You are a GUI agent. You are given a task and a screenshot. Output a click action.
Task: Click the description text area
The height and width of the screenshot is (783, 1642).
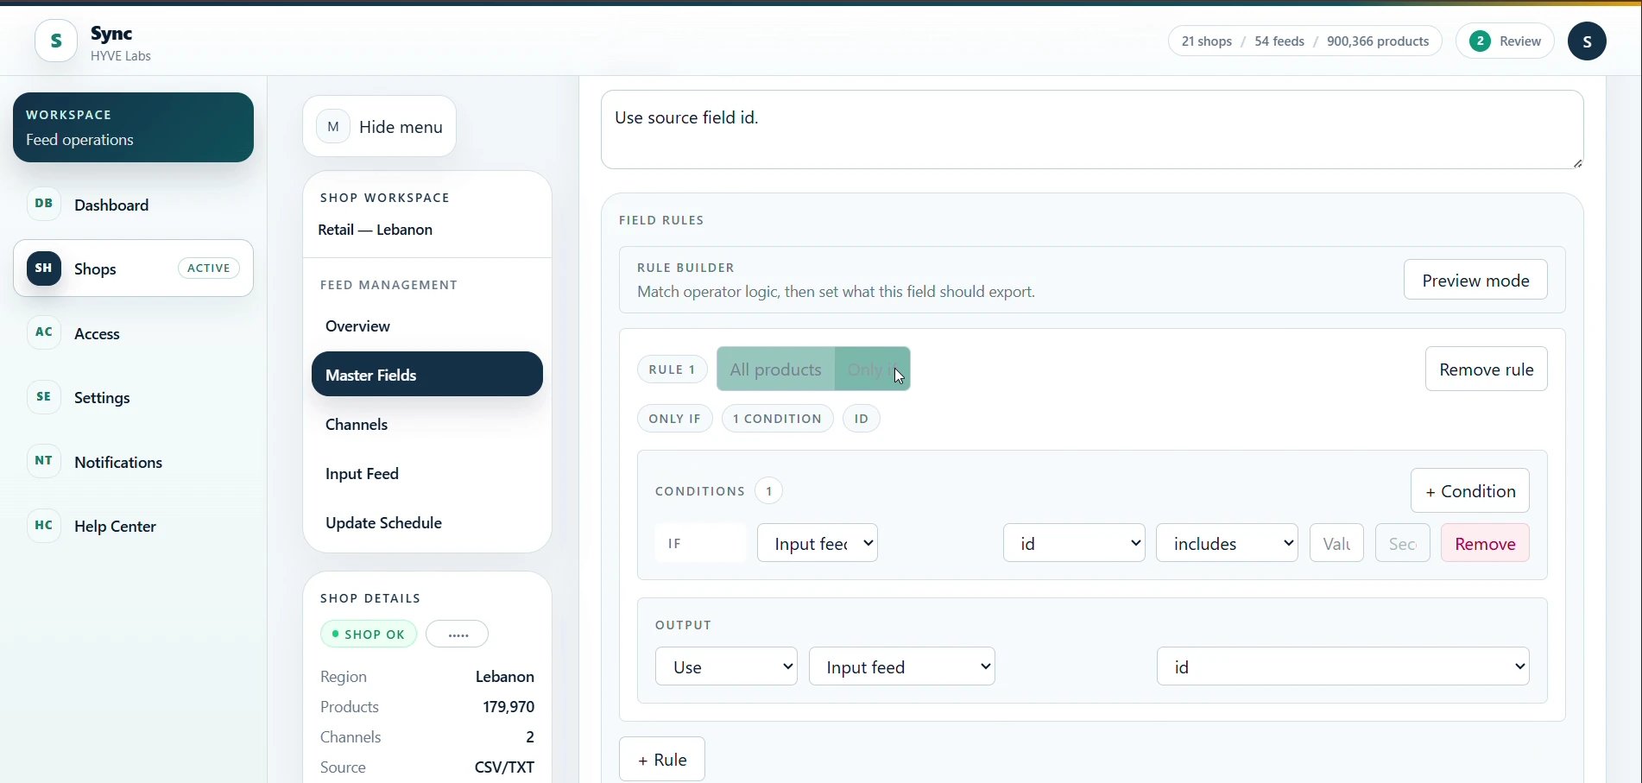pyautogui.click(x=1092, y=129)
